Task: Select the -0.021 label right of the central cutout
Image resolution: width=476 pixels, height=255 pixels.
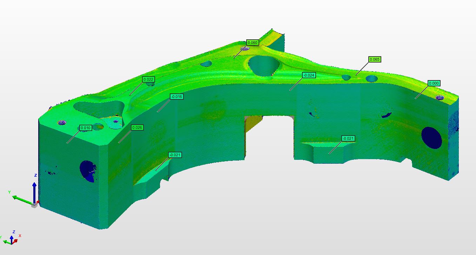Action: point(348,138)
